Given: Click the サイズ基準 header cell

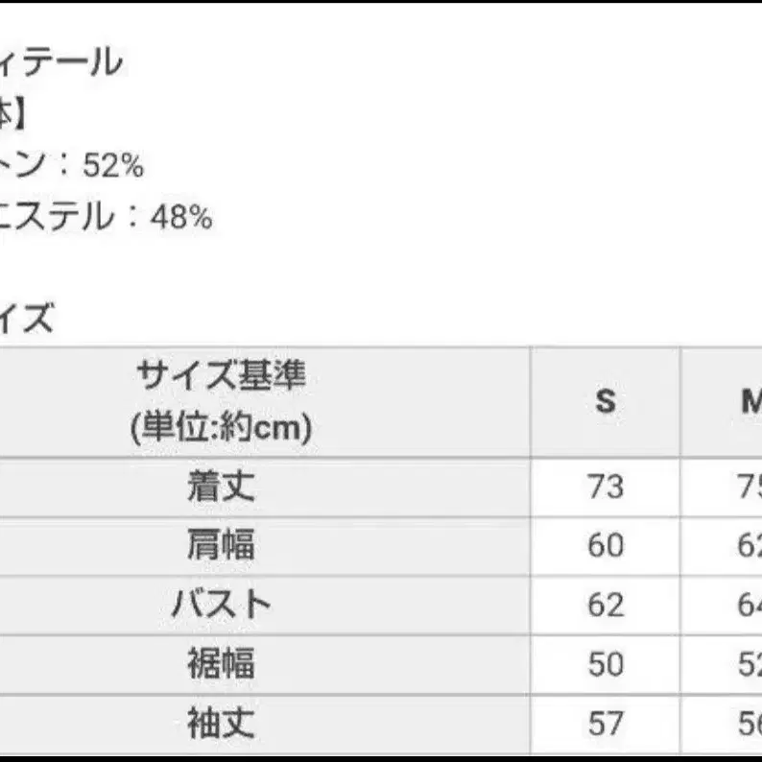Looking at the screenshot, I should click(x=222, y=401).
